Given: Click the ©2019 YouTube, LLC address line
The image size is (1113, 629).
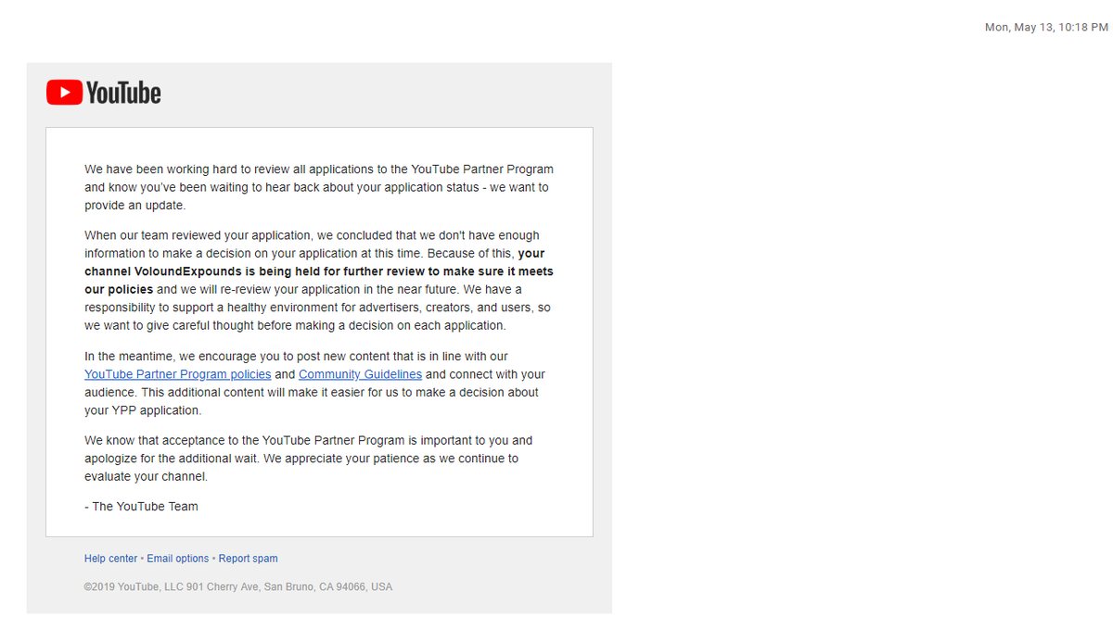Looking at the screenshot, I should coord(238,586).
